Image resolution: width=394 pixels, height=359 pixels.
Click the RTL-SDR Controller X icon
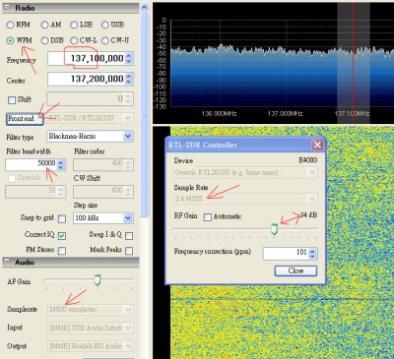pyautogui.click(x=317, y=145)
